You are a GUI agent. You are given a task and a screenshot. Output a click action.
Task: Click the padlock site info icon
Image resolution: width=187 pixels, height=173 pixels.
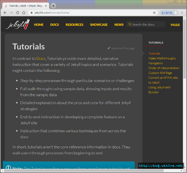pos(32,13)
